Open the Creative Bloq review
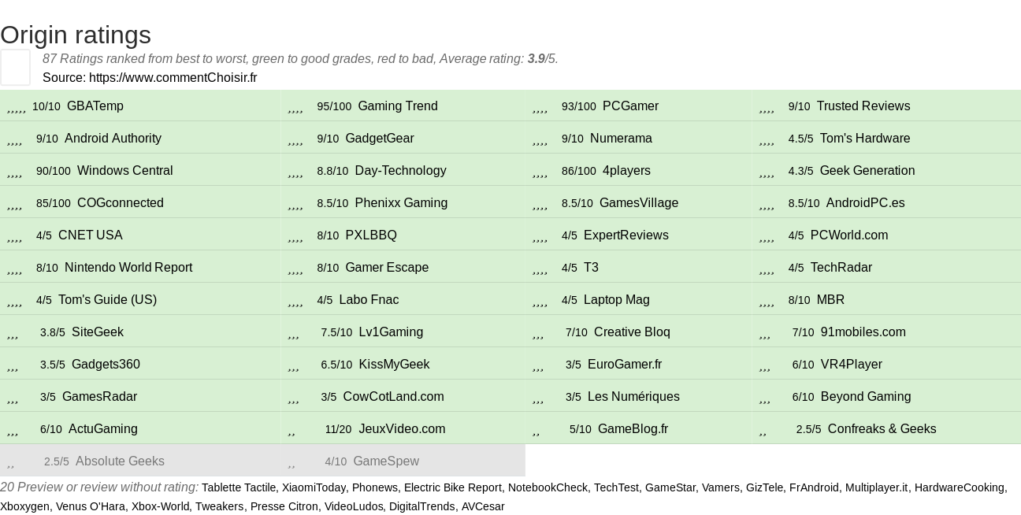The image size is (1021, 515). coord(632,332)
